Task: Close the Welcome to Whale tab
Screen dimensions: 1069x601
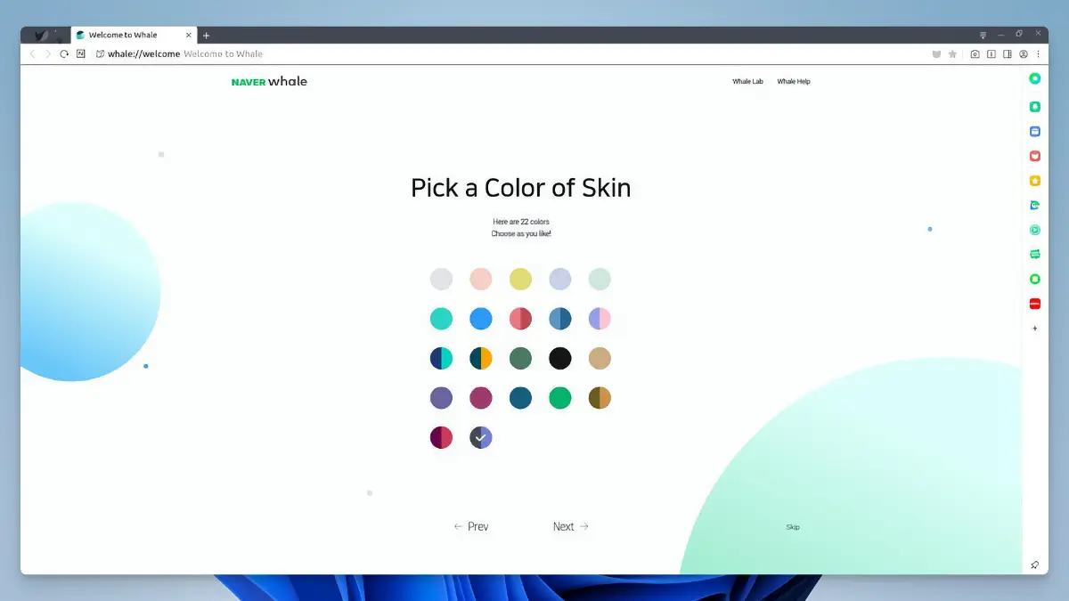Action: point(188,35)
